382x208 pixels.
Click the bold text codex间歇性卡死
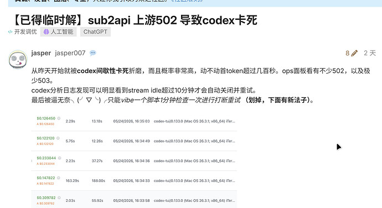[103, 71]
